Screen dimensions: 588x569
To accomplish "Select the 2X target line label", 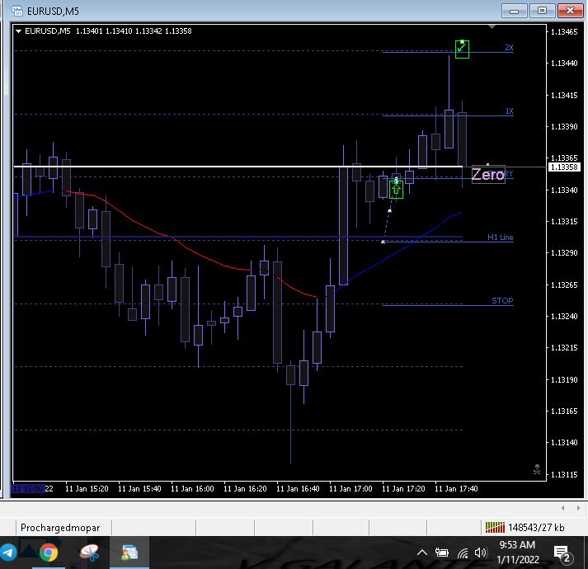I will click(x=509, y=48).
